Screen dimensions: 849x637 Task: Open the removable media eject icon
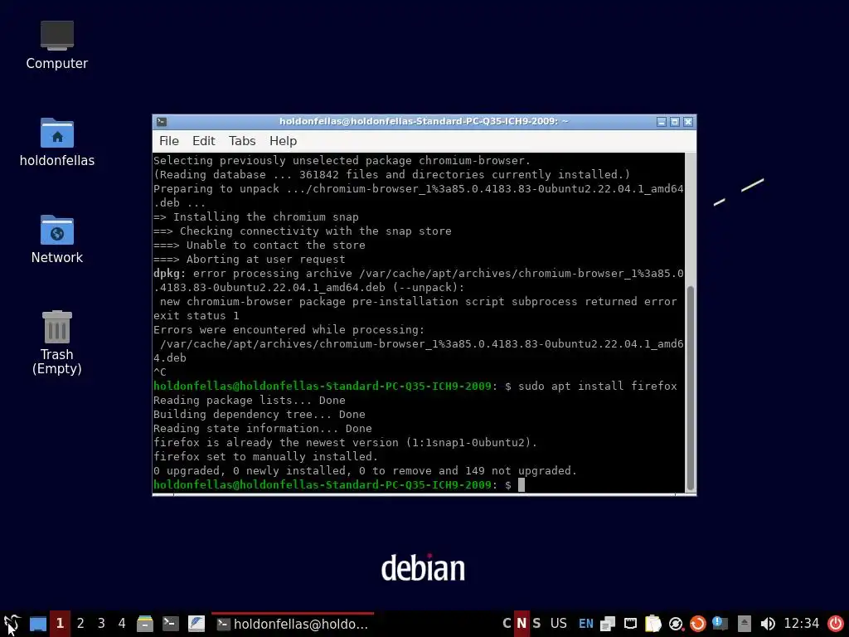(744, 624)
